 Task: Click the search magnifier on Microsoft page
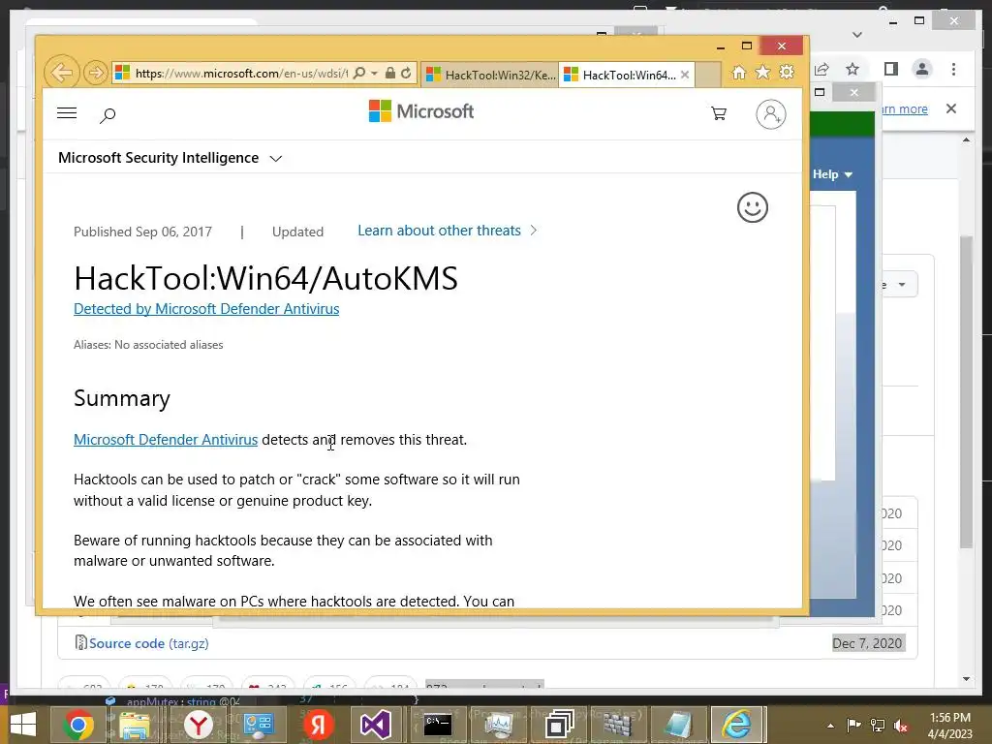point(108,115)
